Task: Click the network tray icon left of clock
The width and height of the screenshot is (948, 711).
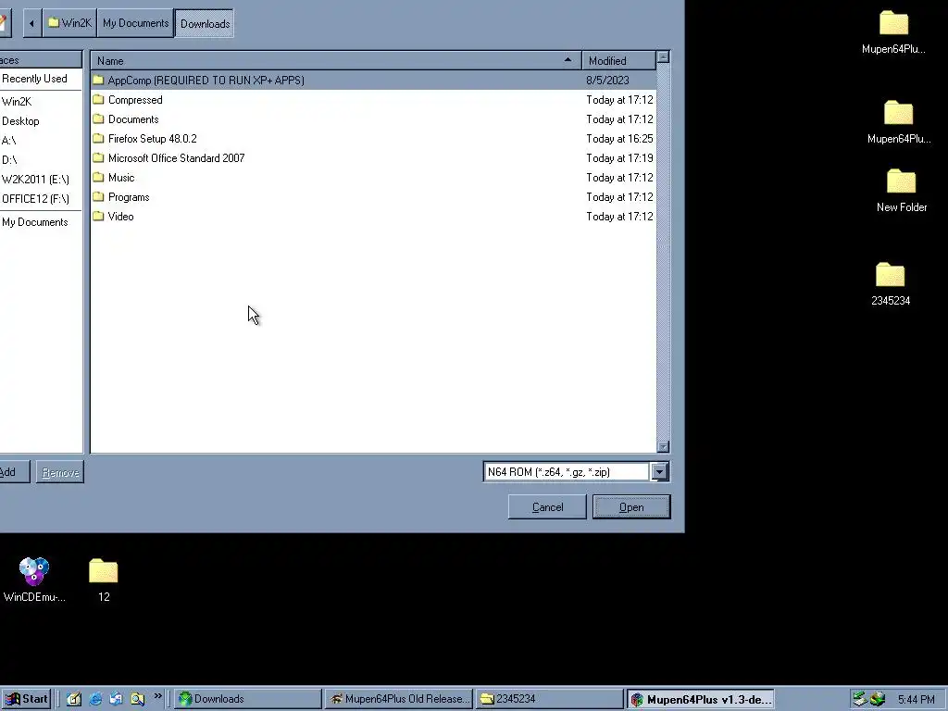Action: pyautogui.click(x=878, y=700)
